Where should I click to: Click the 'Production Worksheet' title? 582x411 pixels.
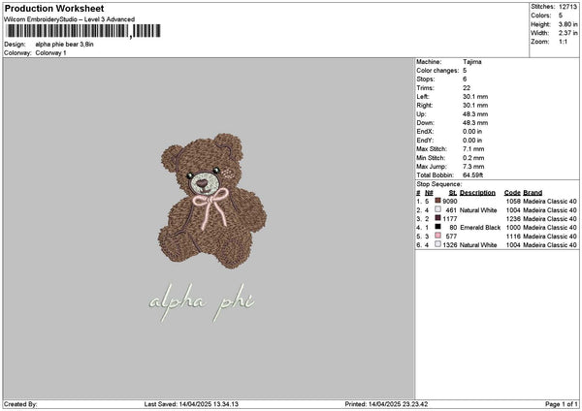(54, 8)
